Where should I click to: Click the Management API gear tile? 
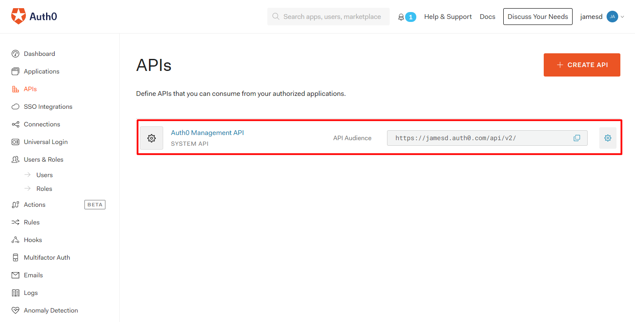[x=152, y=138]
